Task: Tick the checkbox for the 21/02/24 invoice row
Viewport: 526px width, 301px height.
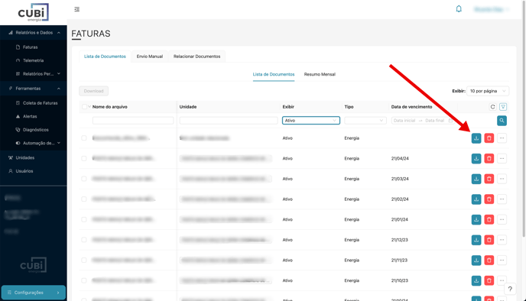Action: pyautogui.click(x=84, y=199)
